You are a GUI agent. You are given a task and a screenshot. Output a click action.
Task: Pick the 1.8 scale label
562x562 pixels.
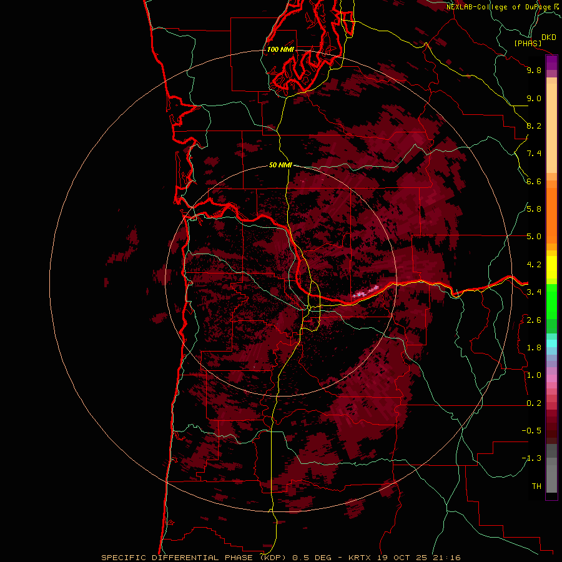(x=534, y=348)
